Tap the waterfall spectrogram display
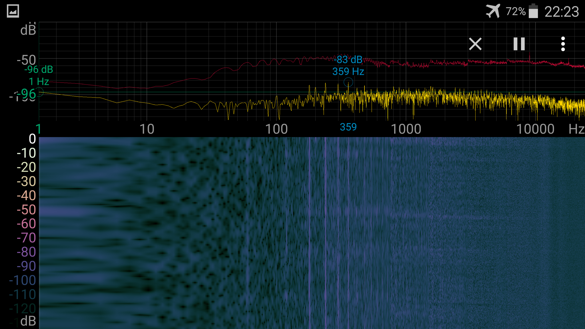The width and height of the screenshot is (585, 329). (312, 233)
